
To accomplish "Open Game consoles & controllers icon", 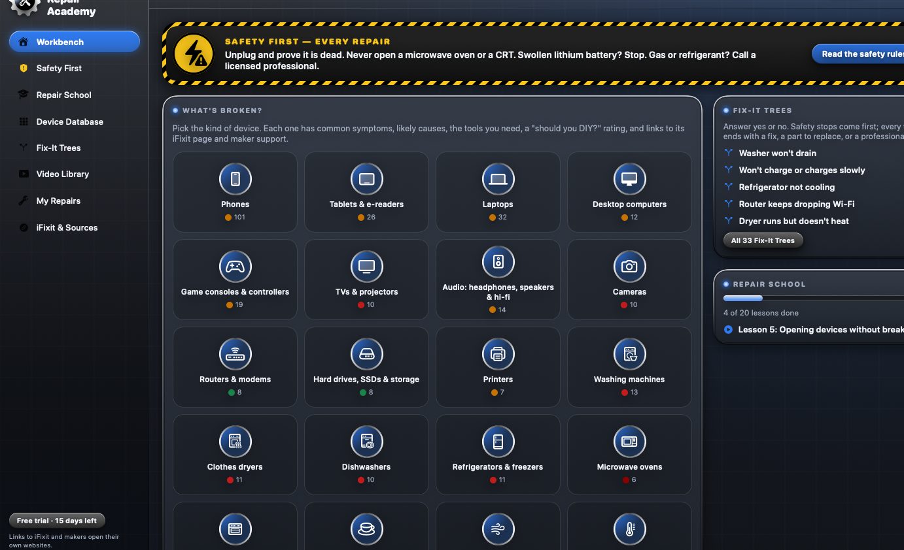I will [235, 267].
